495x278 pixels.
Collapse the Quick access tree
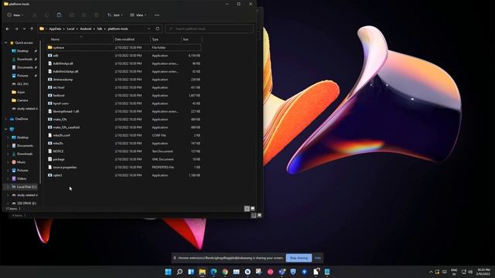click(x=5, y=42)
